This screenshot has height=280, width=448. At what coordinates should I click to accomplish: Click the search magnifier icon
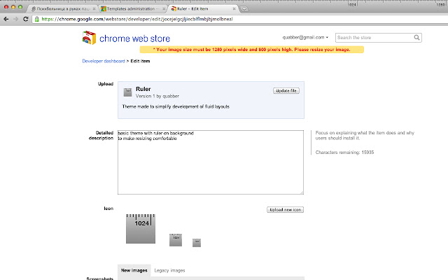[x=417, y=37]
